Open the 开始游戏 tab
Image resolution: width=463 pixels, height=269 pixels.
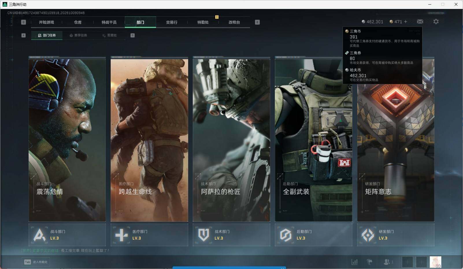pos(46,22)
